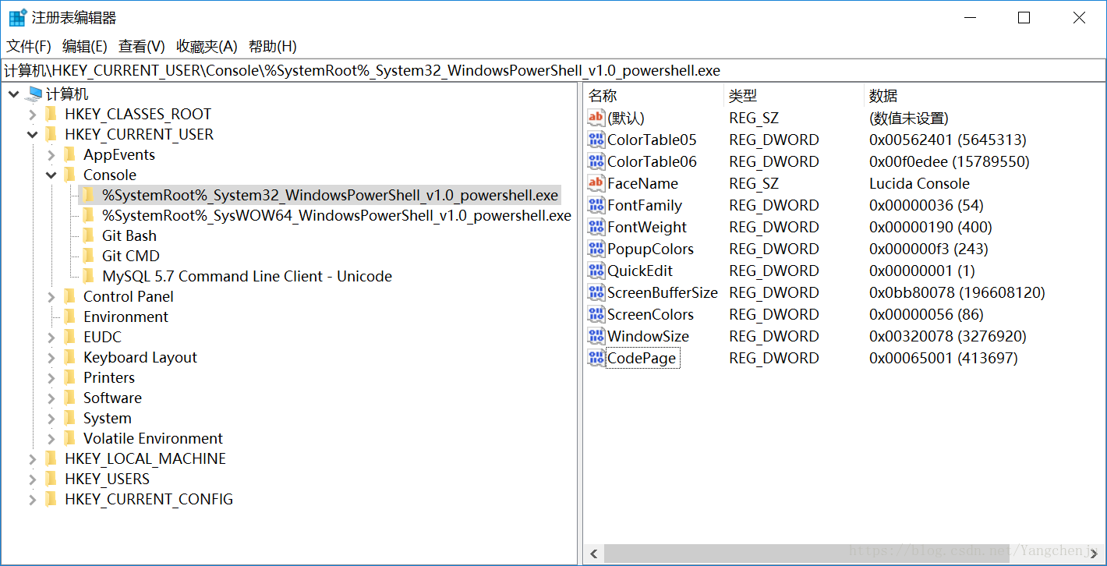Viewport: 1107px width, 566px height.
Task: Select the Printers key
Action: (x=109, y=377)
